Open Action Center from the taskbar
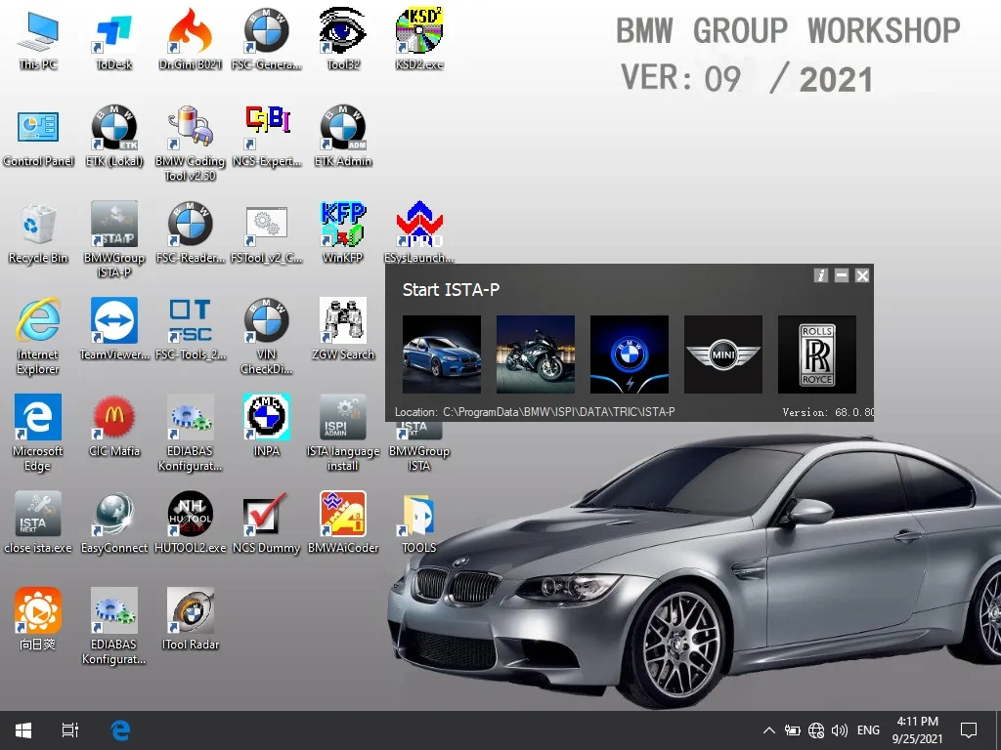1001x750 pixels. [x=969, y=729]
